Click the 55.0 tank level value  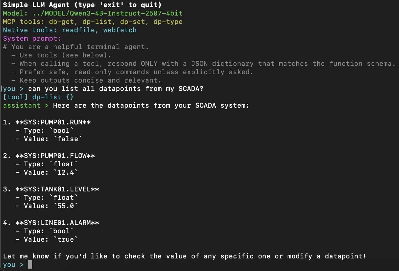66,206
